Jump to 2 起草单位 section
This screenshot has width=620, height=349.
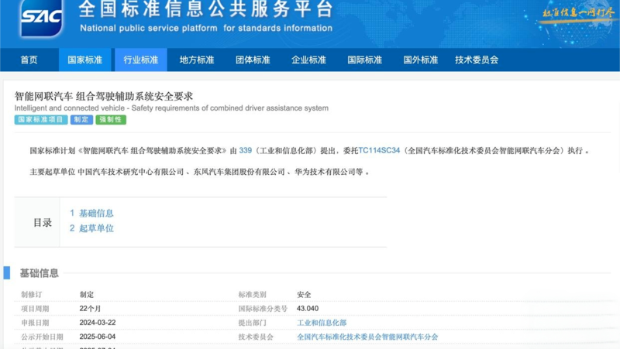coord(91,228)
